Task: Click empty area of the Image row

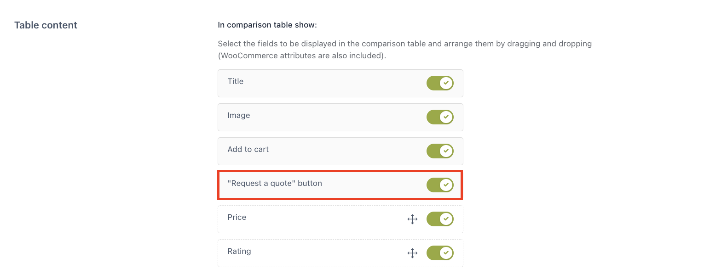Action: point(338,117)
